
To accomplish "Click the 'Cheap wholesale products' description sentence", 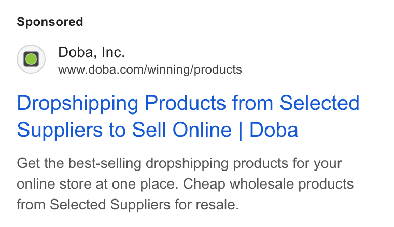I will 268,184.
